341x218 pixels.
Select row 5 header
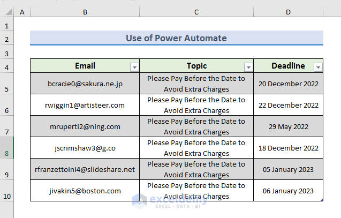point(7,84)
